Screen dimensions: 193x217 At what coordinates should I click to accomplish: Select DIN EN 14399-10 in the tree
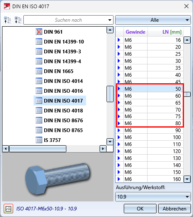[x=64, y=42]
